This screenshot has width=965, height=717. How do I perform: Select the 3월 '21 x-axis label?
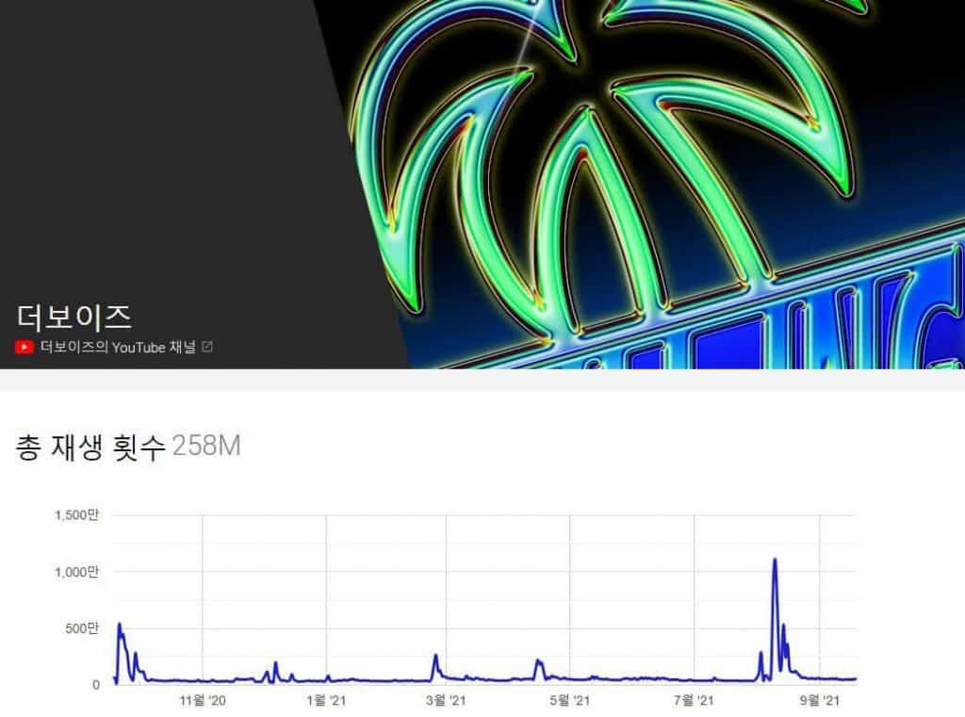(x=446, y=700)
